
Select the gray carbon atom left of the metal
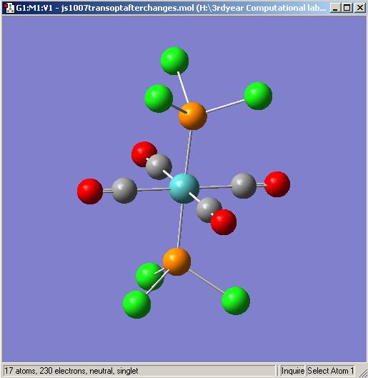point(124,191)
